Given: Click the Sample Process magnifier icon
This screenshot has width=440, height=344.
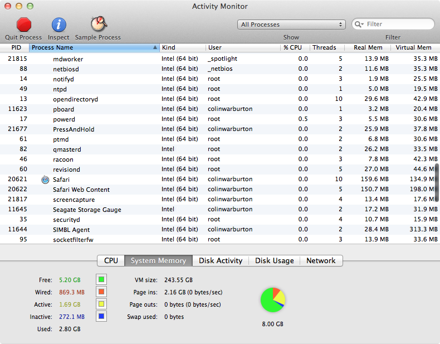Looking at the screenshot, I should pyautogui.click(x=99, y=24).
